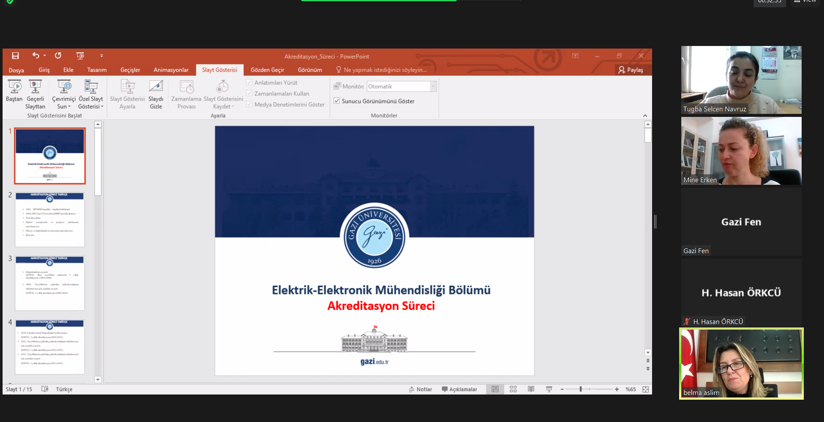824x422 pixels.
Task: Toggle Notlar notes pane button
Action: 420,389
